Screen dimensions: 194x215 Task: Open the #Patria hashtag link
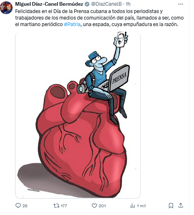72,24
